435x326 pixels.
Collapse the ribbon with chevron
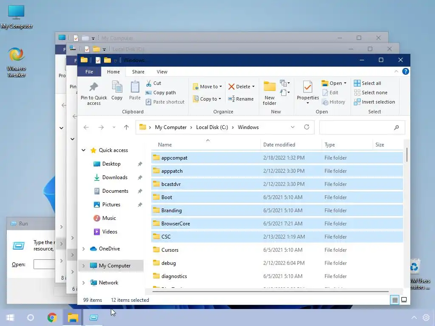pos(396,71)
